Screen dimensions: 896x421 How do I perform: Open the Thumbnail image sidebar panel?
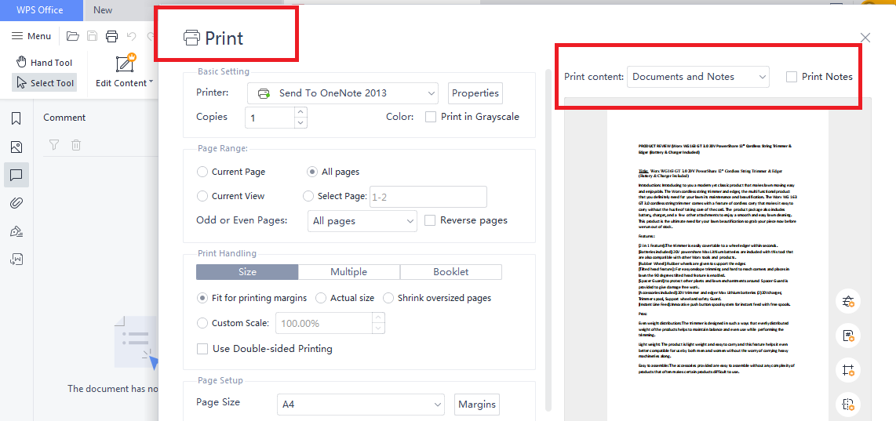(x=16, y=147)
